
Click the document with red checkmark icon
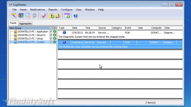(43, 16)
